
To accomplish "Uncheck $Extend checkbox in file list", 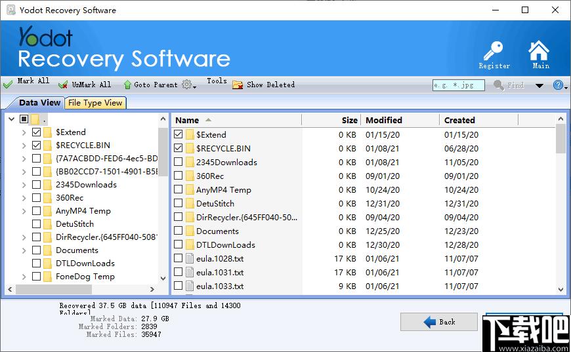I will tap(178, 134).
